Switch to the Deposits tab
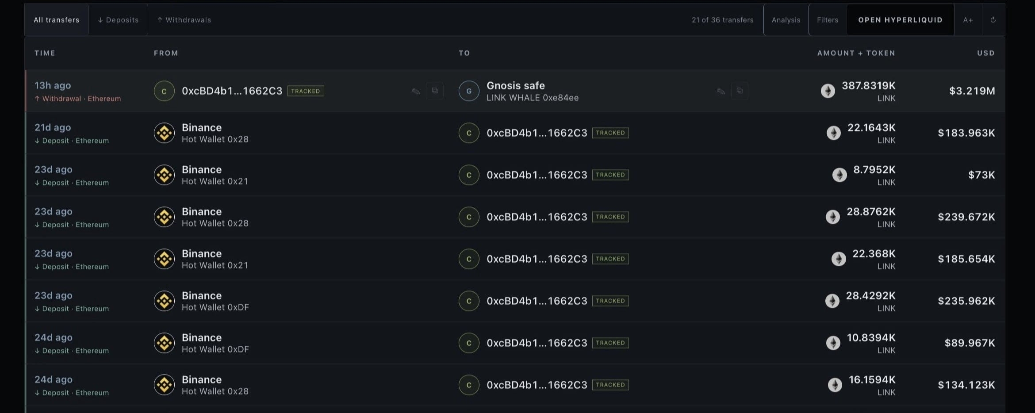The height and width of the screenshot is (413, 1035). coord(118,20)
